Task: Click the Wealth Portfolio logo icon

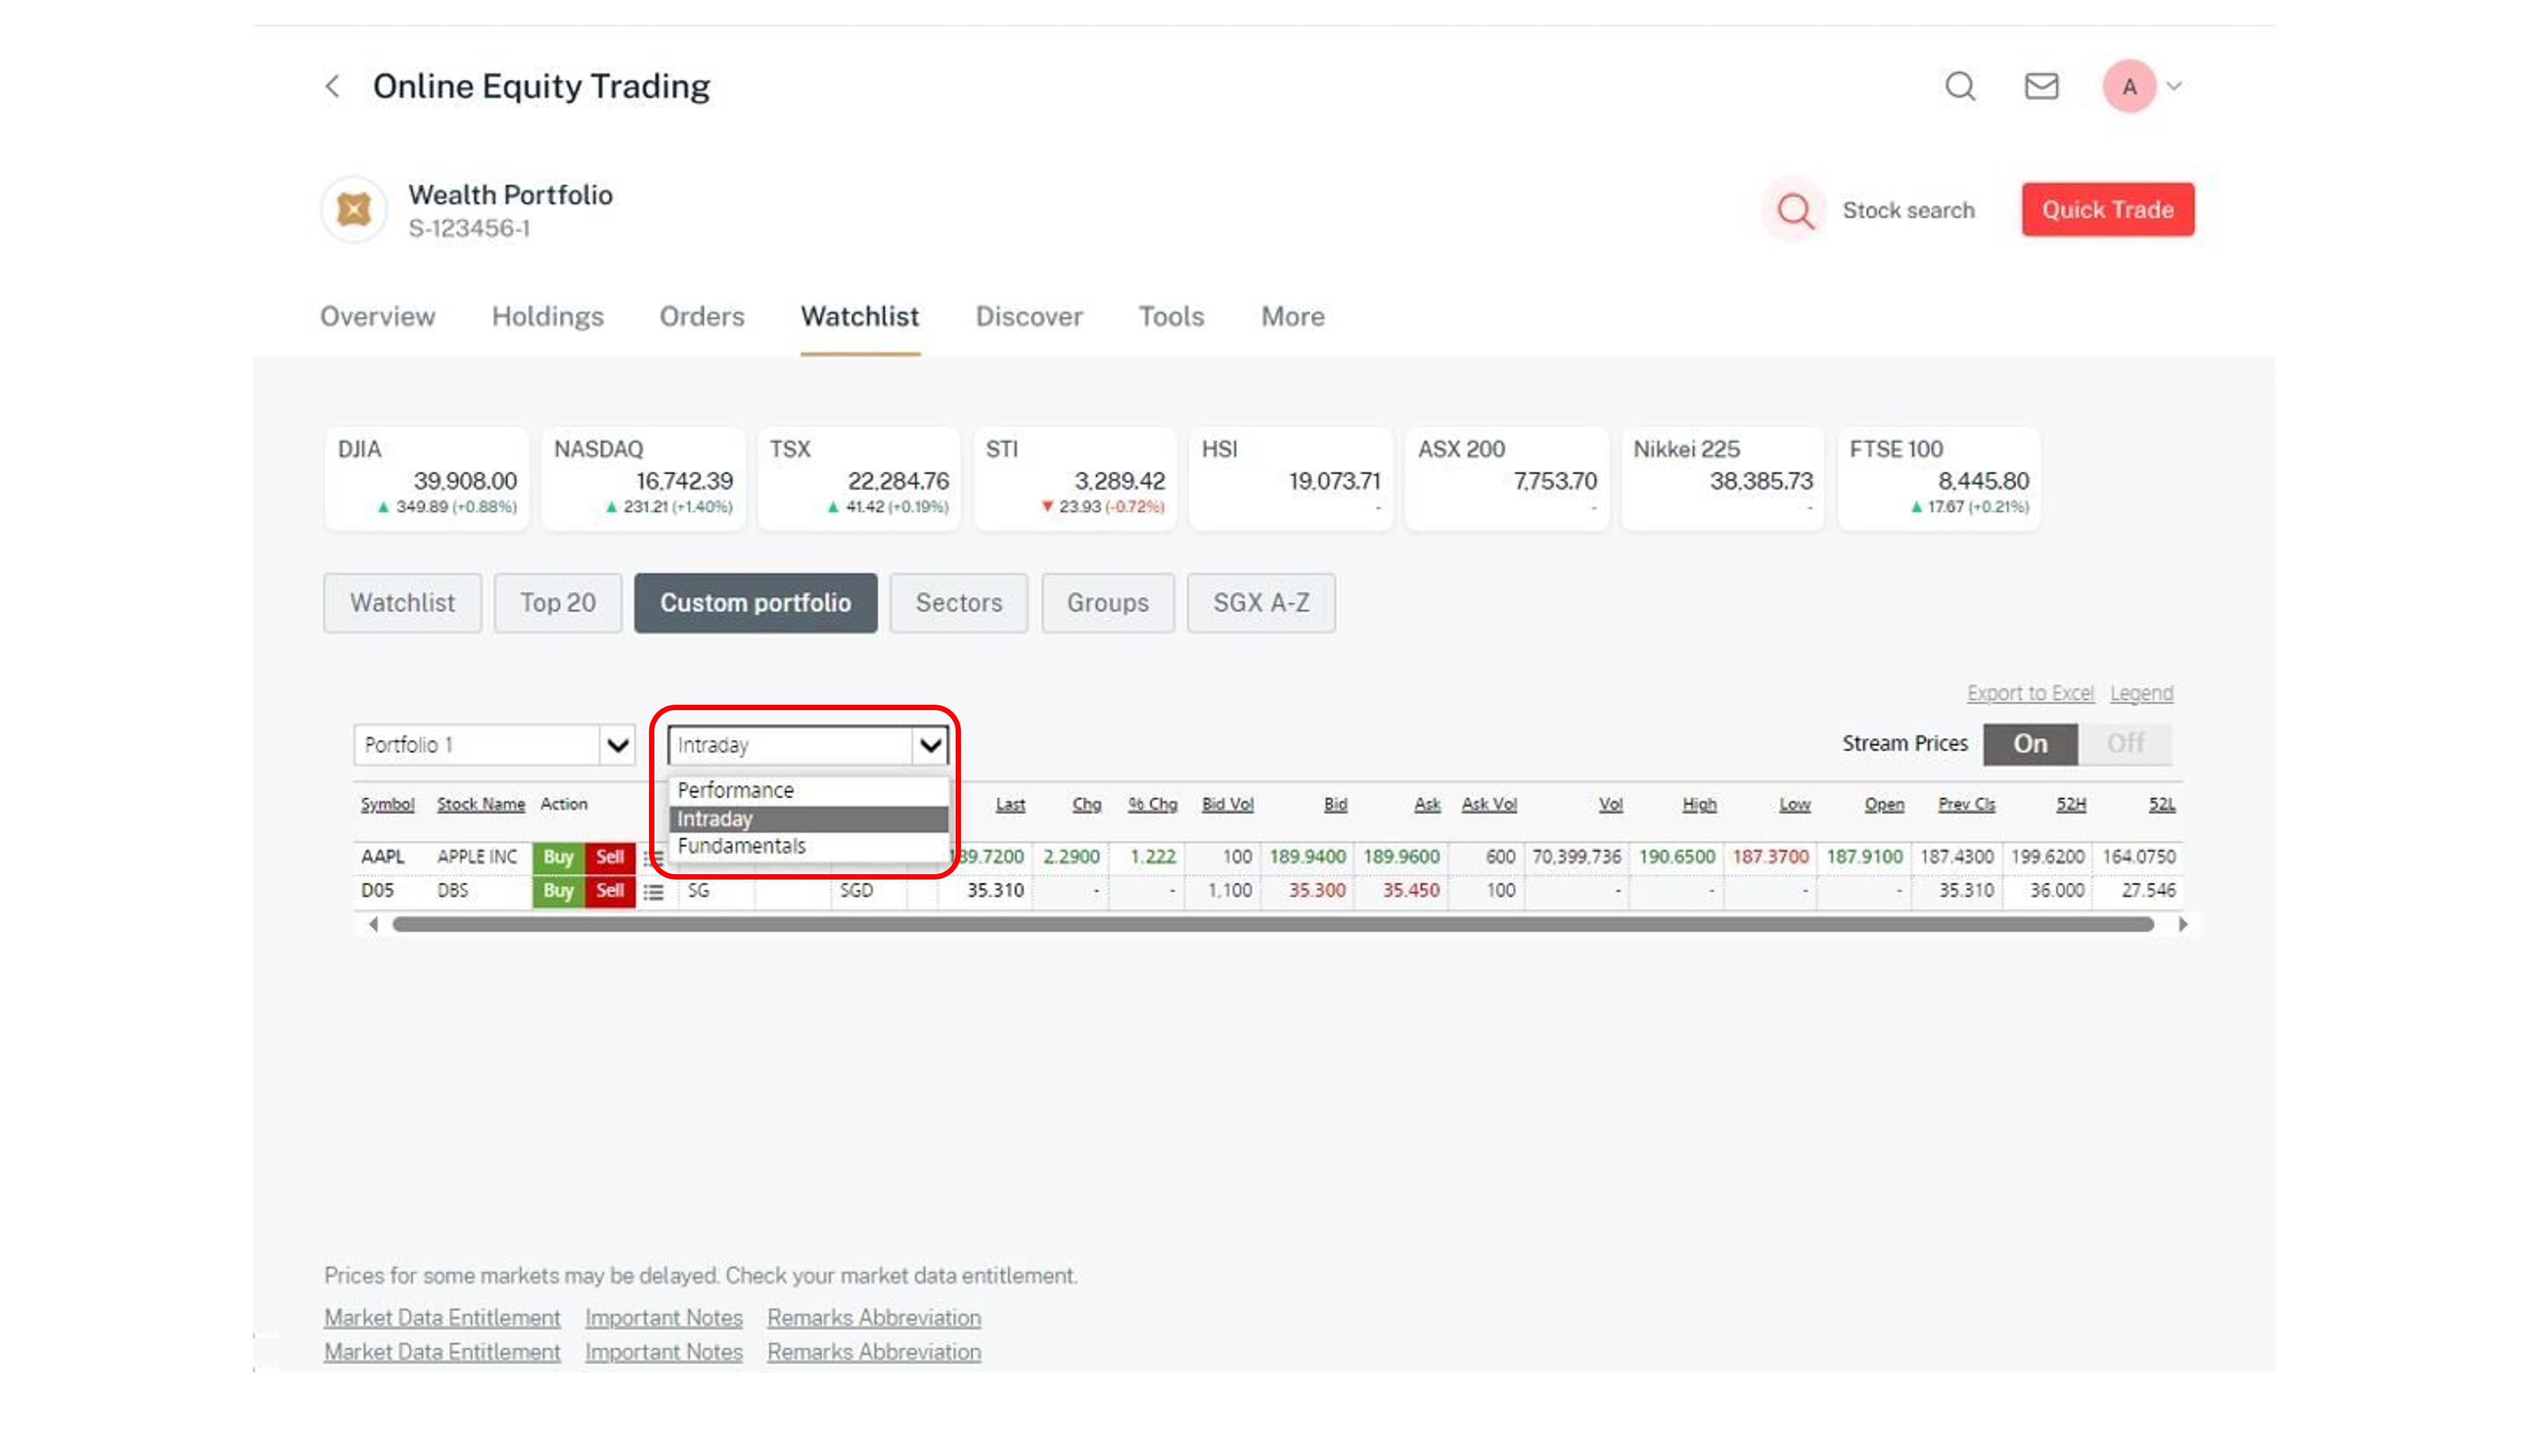Action: tap(353, 209)
